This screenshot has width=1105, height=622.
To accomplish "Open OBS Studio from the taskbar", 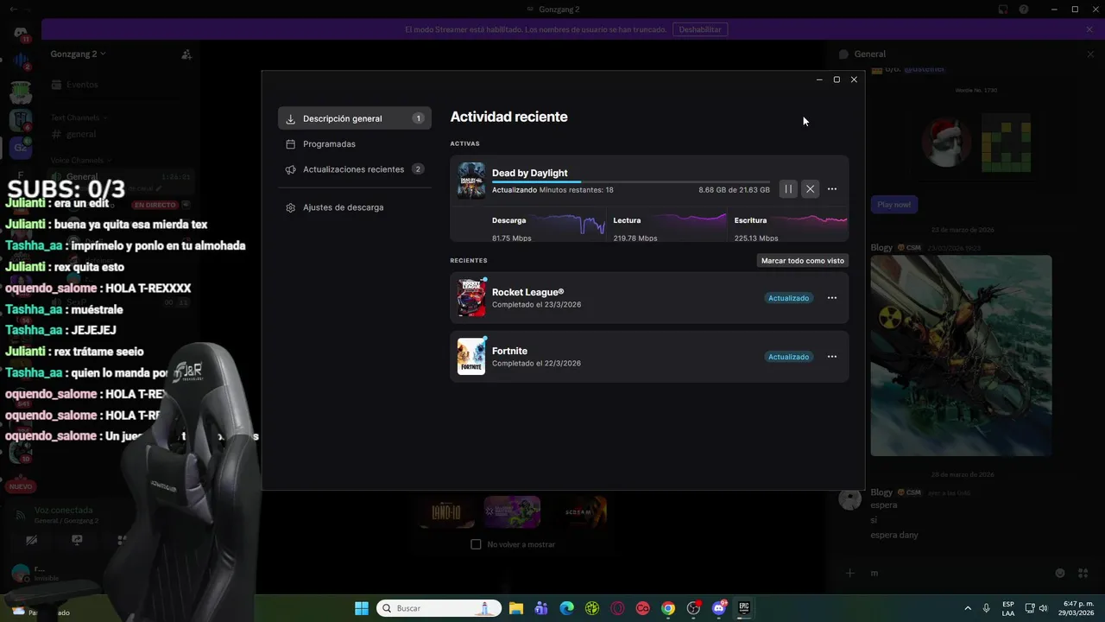I will point(693,608).
